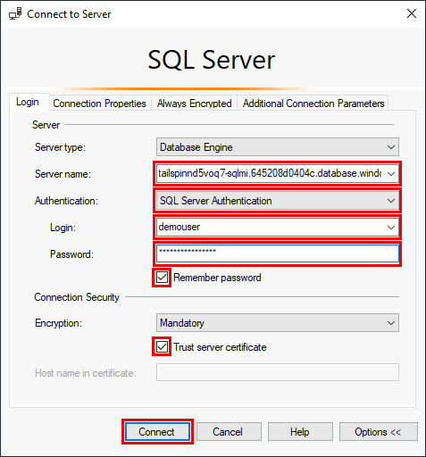Open the Connection Properties tab
The image size is (426, 457).
[99, 104]
